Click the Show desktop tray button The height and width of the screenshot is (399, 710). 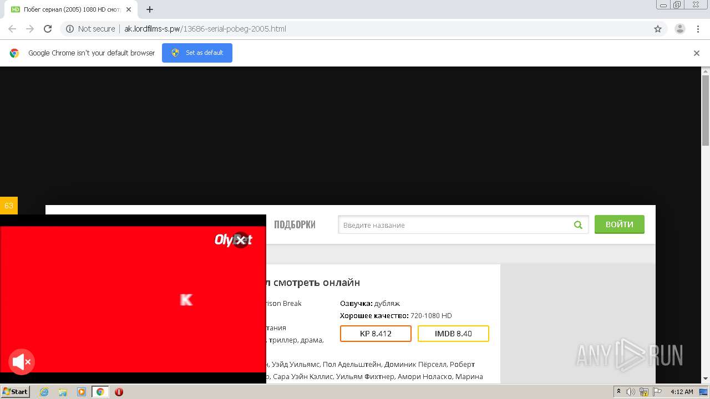click(x=704, y=392)
